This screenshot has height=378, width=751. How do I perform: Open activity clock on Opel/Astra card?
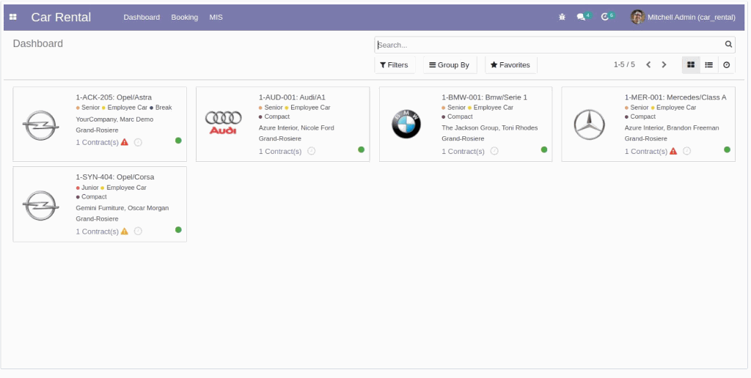coord(138,142)
